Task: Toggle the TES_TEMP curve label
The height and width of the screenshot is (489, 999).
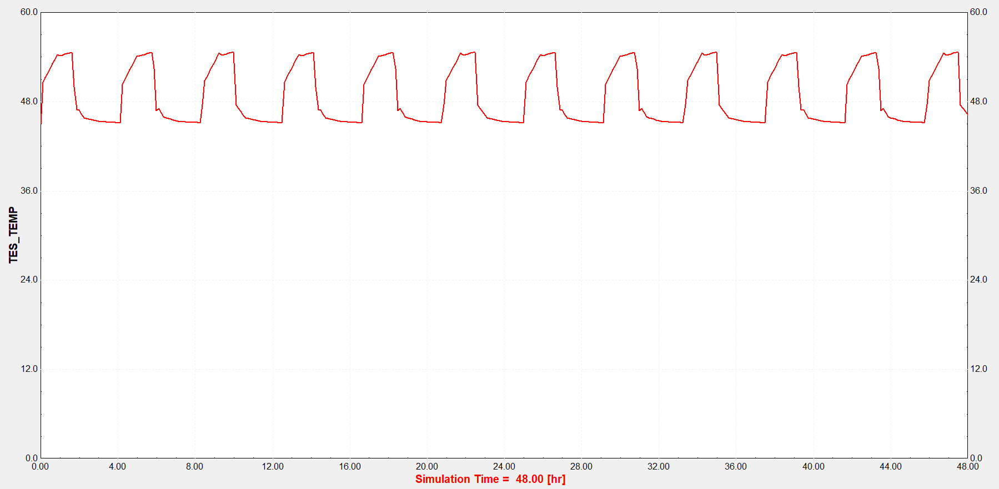Action: pyautogui.click(x=13, y=235)
